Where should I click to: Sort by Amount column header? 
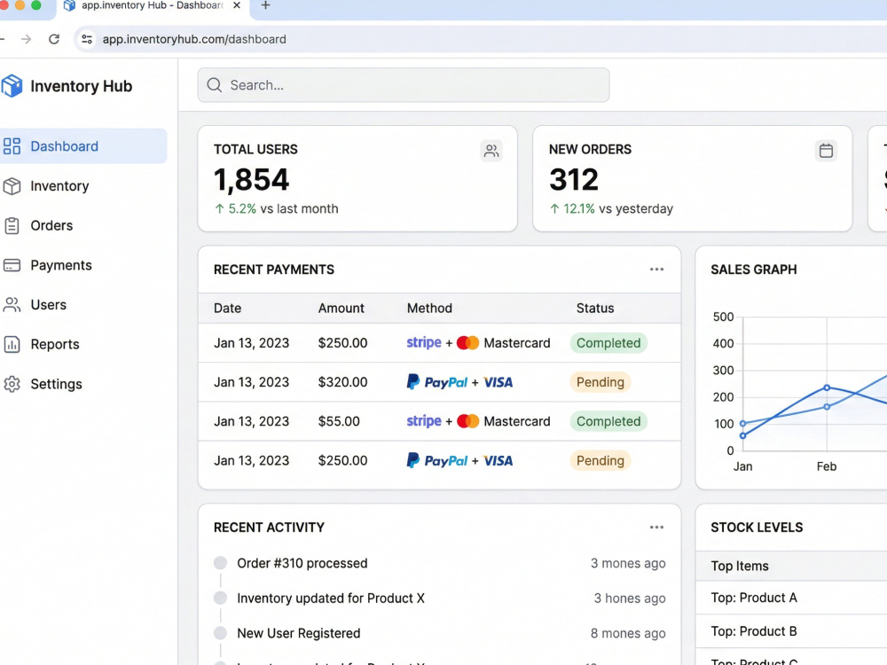coord(341,309)
